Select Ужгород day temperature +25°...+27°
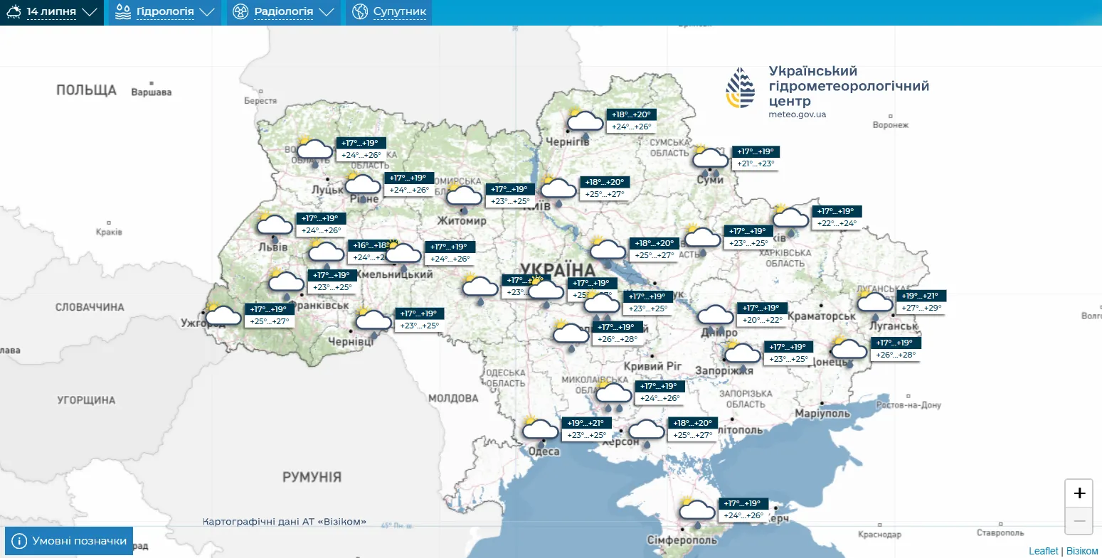This screenshot has width=1102, height=558. click(x=269, y=321)
